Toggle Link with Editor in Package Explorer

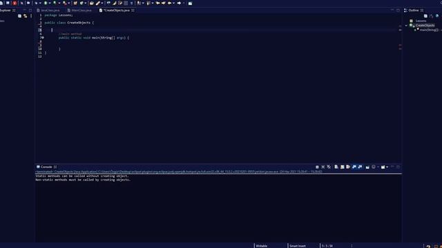pos(26,16)
